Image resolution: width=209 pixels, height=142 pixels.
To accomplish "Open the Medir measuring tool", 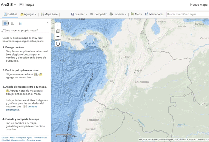I will tap(136, 14).
